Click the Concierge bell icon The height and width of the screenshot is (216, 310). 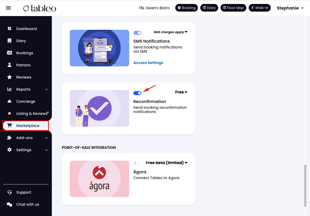coord(9,101)
